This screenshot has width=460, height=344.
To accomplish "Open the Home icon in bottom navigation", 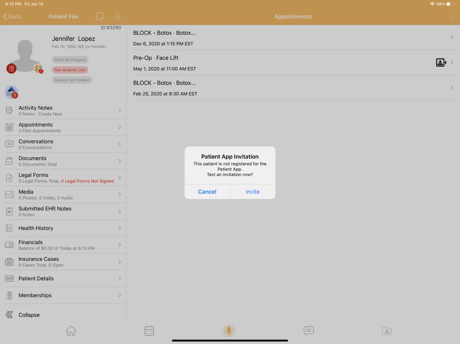I will (x=71, y=331).
